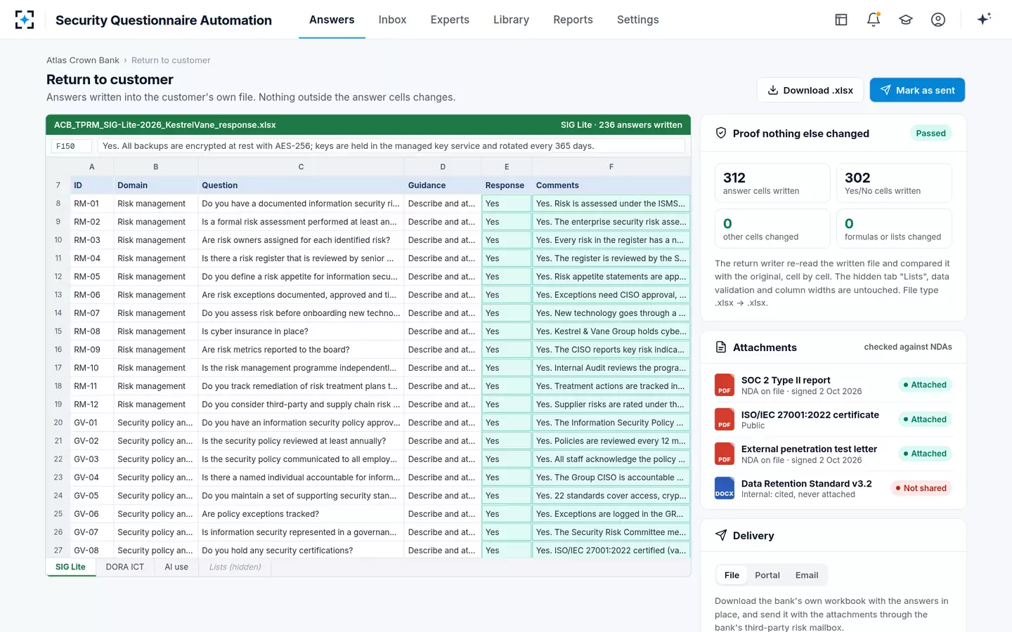Select column C header

(x=301, y=167)
